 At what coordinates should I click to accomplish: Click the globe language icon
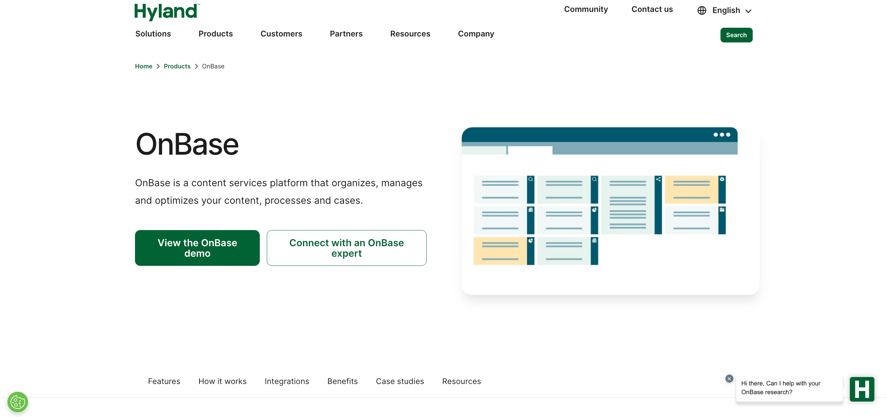pyautogui.click(x=702, y=11)
